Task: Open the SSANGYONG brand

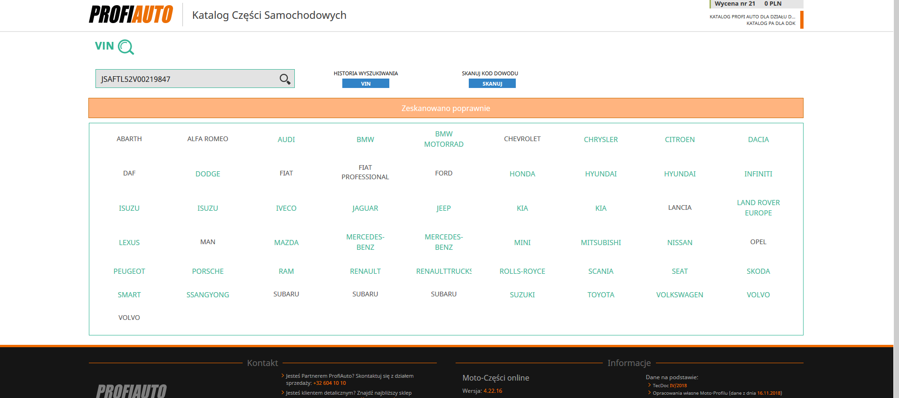Action: click(208, 295)
